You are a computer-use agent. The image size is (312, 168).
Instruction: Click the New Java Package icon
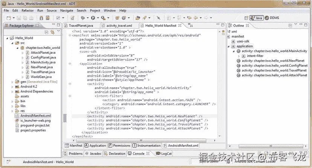[x=117, y=18]
